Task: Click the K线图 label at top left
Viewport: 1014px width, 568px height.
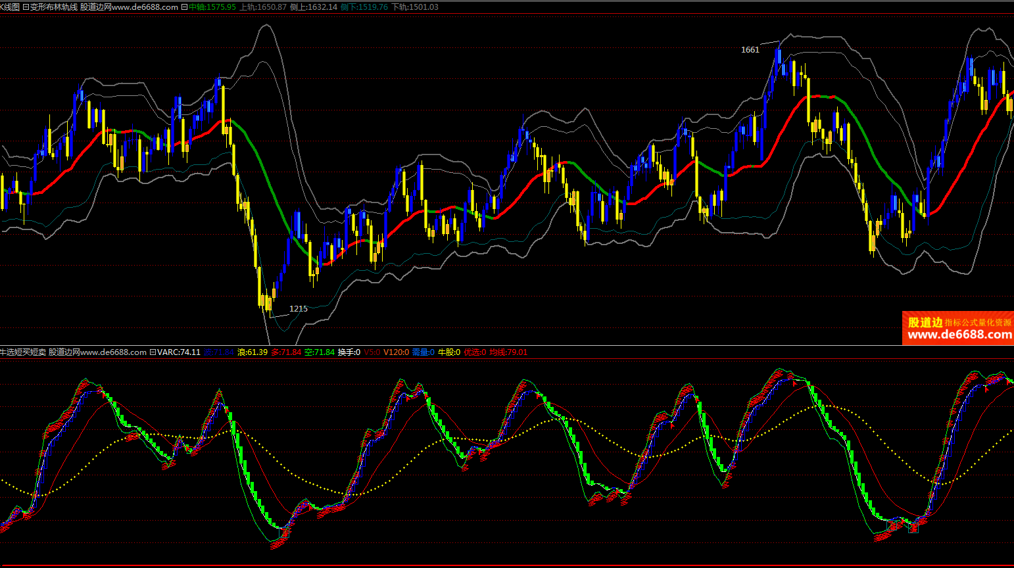Action: pyautogui.click(x=9, y=7)
